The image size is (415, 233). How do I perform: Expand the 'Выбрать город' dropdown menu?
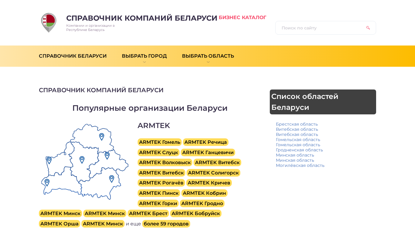pos(144,56)
